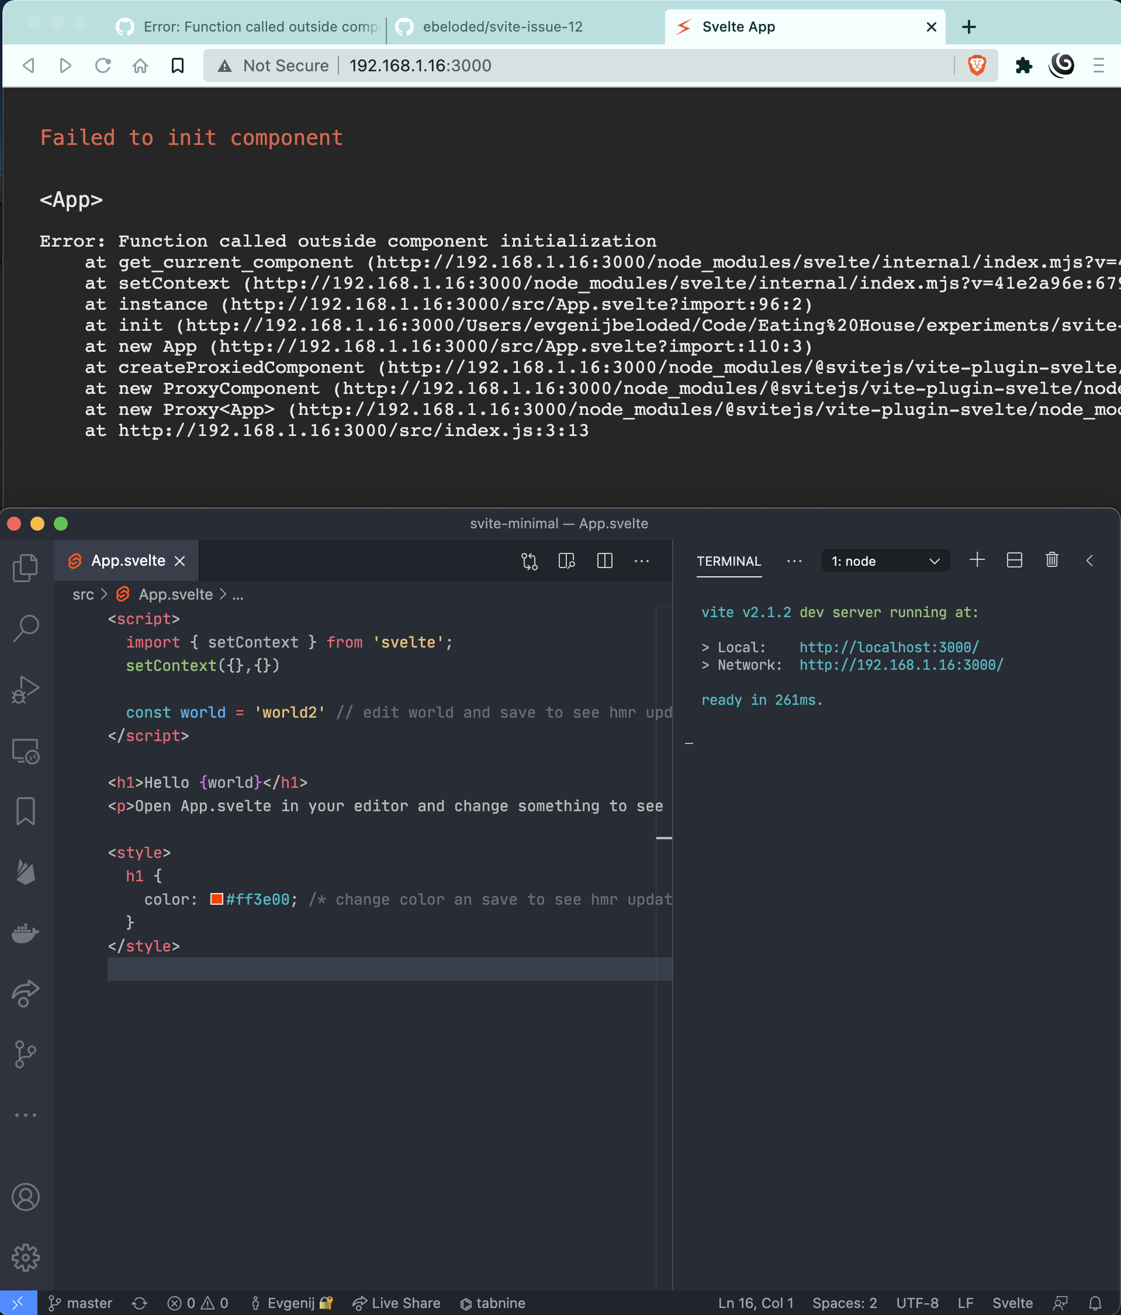Click the #ff3e00 color swatch
Viewport: 1121px width, 1315px height.
click(216, 899)
